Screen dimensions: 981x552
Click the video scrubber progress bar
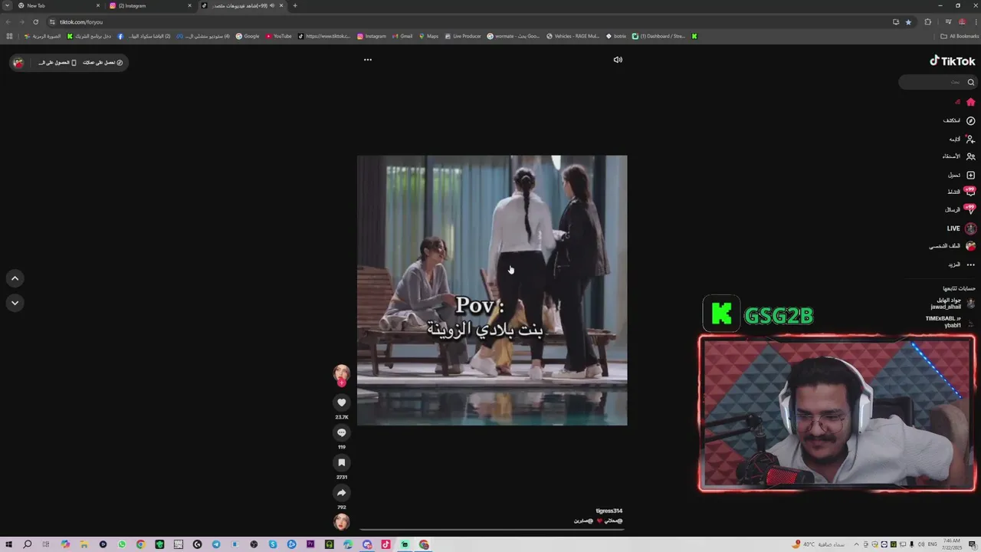pos(492,529)
